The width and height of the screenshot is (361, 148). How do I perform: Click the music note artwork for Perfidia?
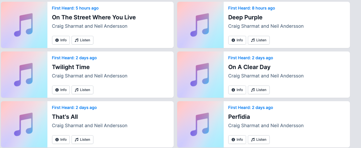(200, 124)
